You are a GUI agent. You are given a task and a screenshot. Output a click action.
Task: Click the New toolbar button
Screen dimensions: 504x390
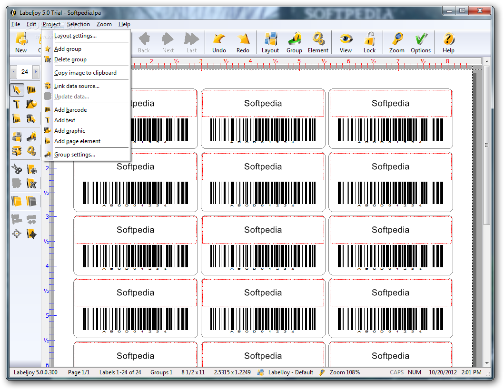pyautogui.click(x=21, y=42)
